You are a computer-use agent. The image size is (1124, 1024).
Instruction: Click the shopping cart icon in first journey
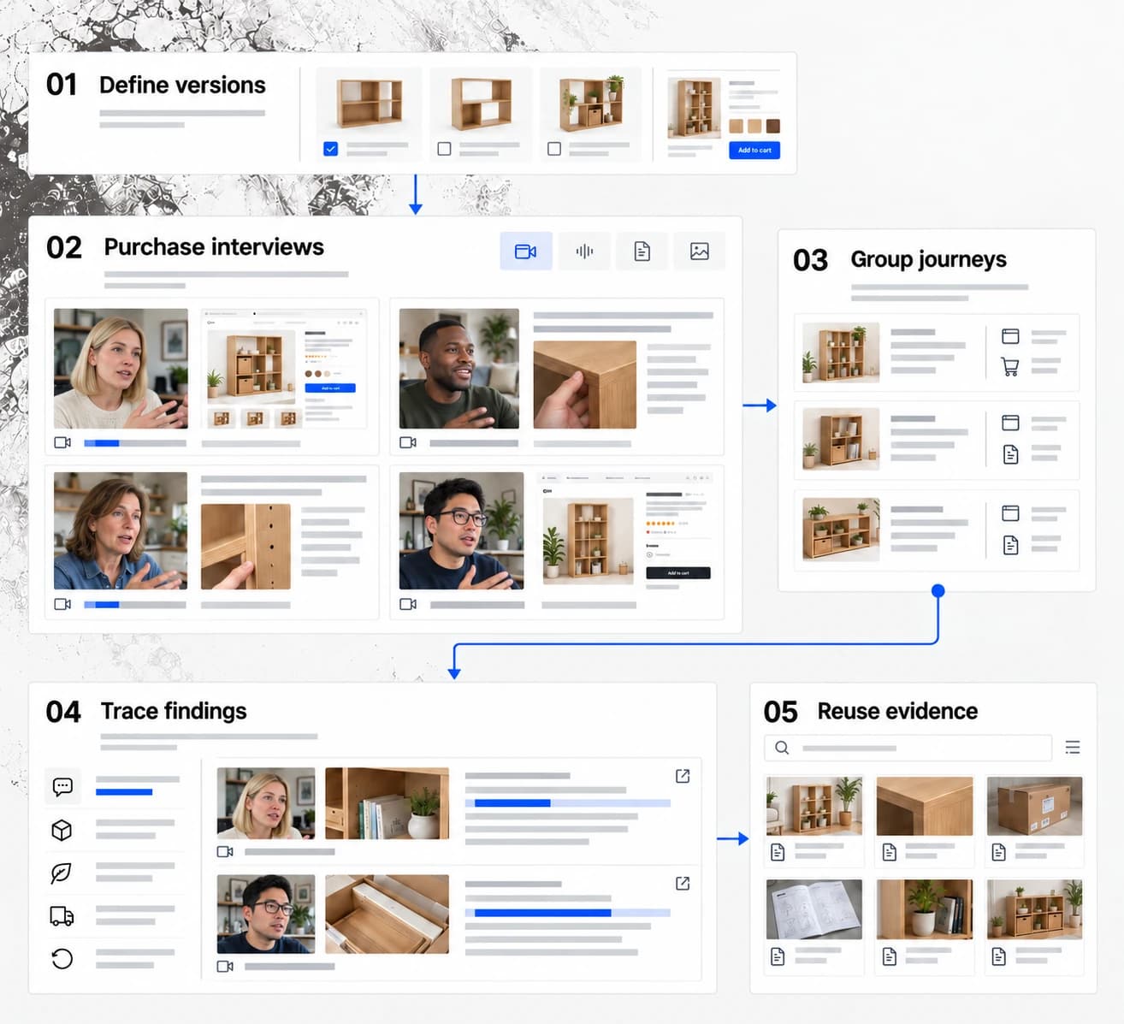[x=1010, y=367]
